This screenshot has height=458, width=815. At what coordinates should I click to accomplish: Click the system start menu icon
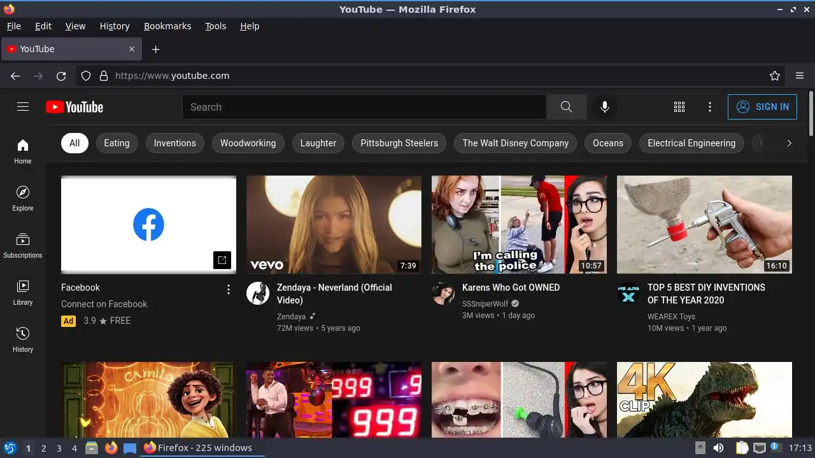10,448
